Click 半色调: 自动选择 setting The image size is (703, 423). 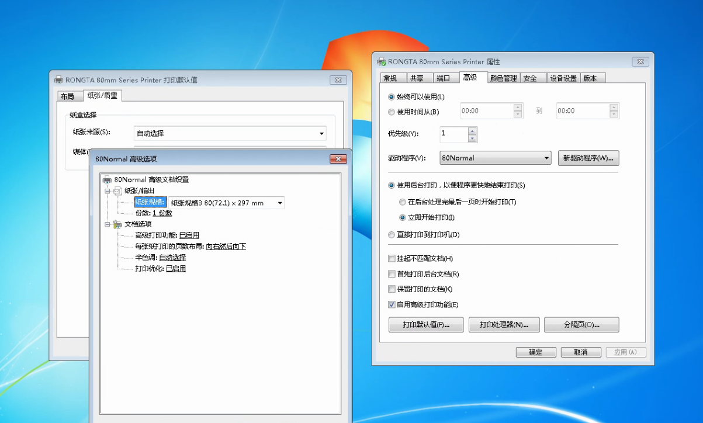coord(160,258)
